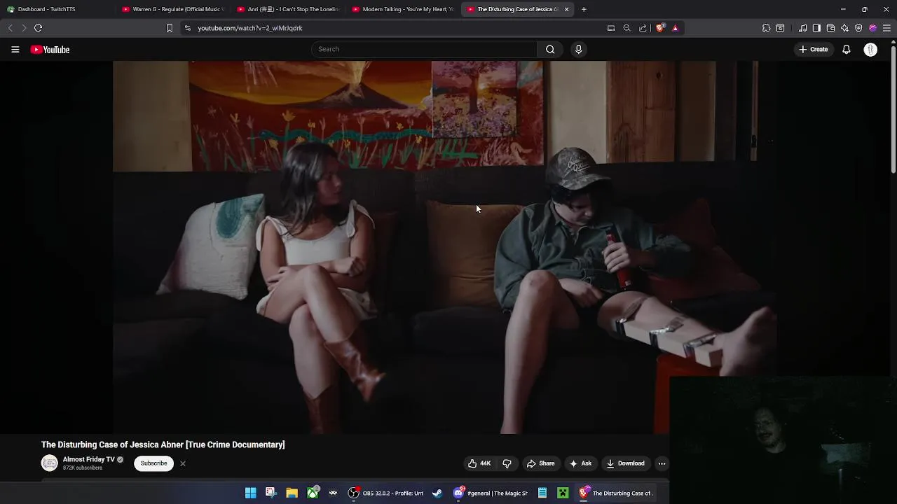The image size is (897, 504).
Task: Open Snipping Tool from the taskbar
Action: point(271,493)
